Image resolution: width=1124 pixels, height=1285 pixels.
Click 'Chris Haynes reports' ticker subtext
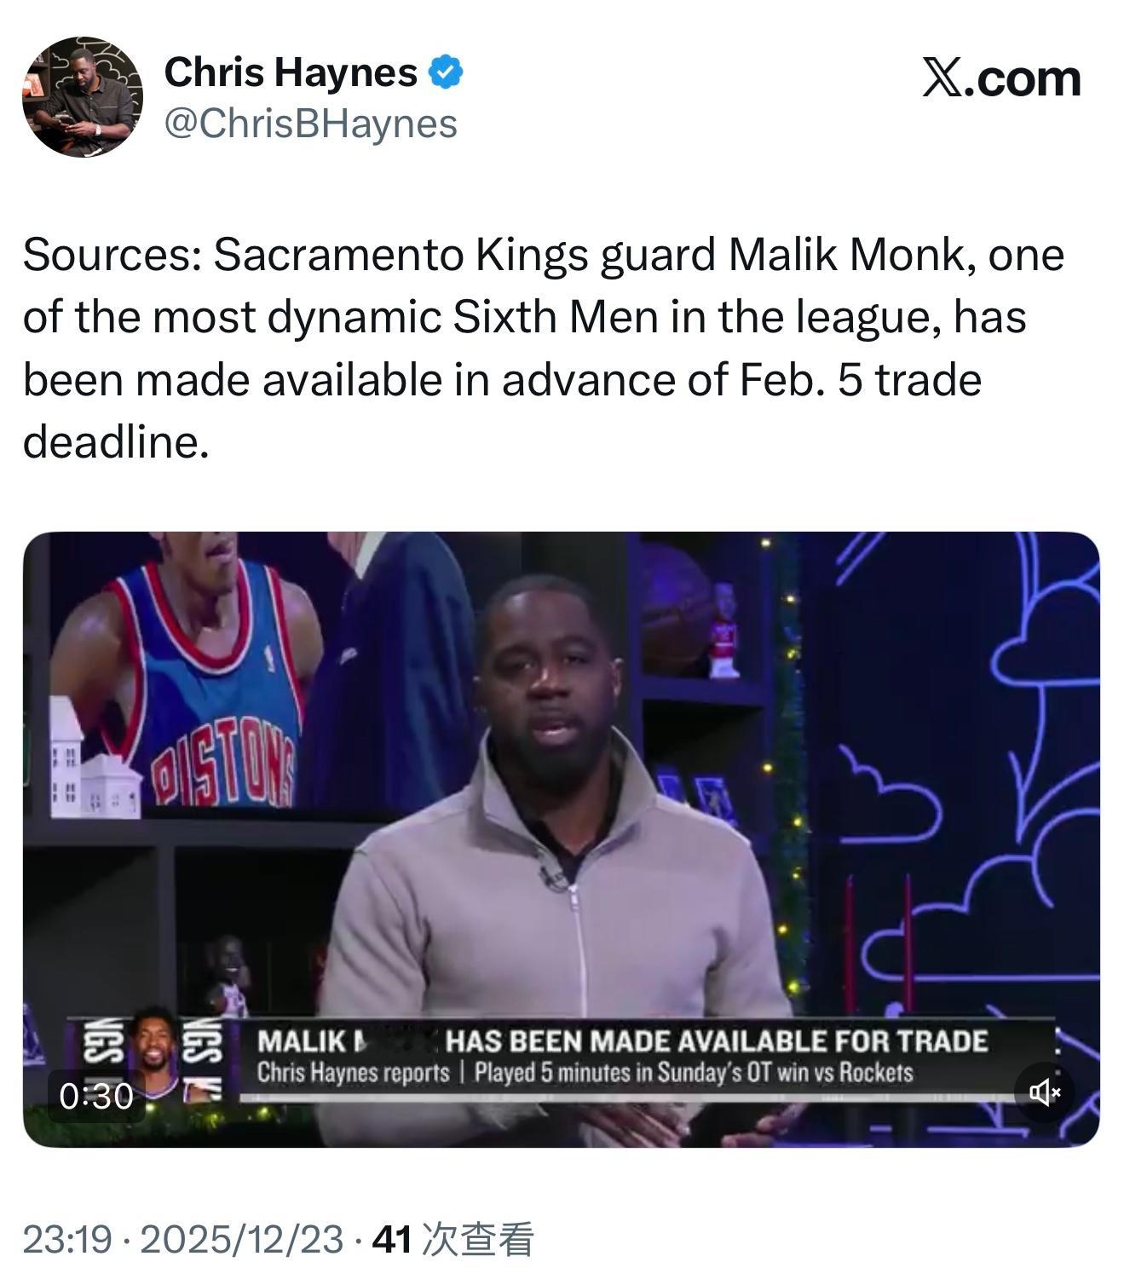pyautogui.click(x=353, y=1073)
